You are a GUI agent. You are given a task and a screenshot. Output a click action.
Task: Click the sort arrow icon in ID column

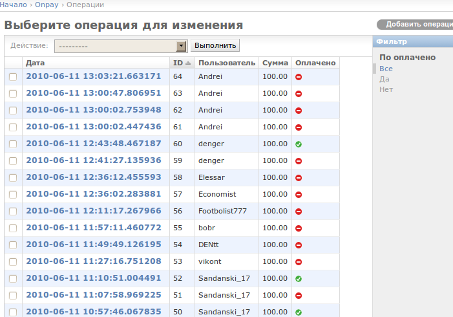point(188,63)
